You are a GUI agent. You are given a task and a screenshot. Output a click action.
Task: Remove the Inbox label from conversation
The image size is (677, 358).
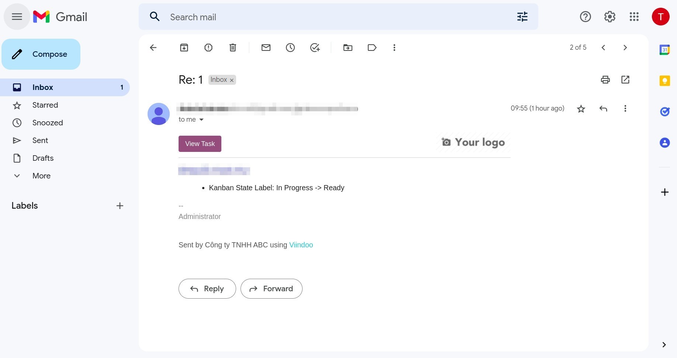tap(232, 80)
